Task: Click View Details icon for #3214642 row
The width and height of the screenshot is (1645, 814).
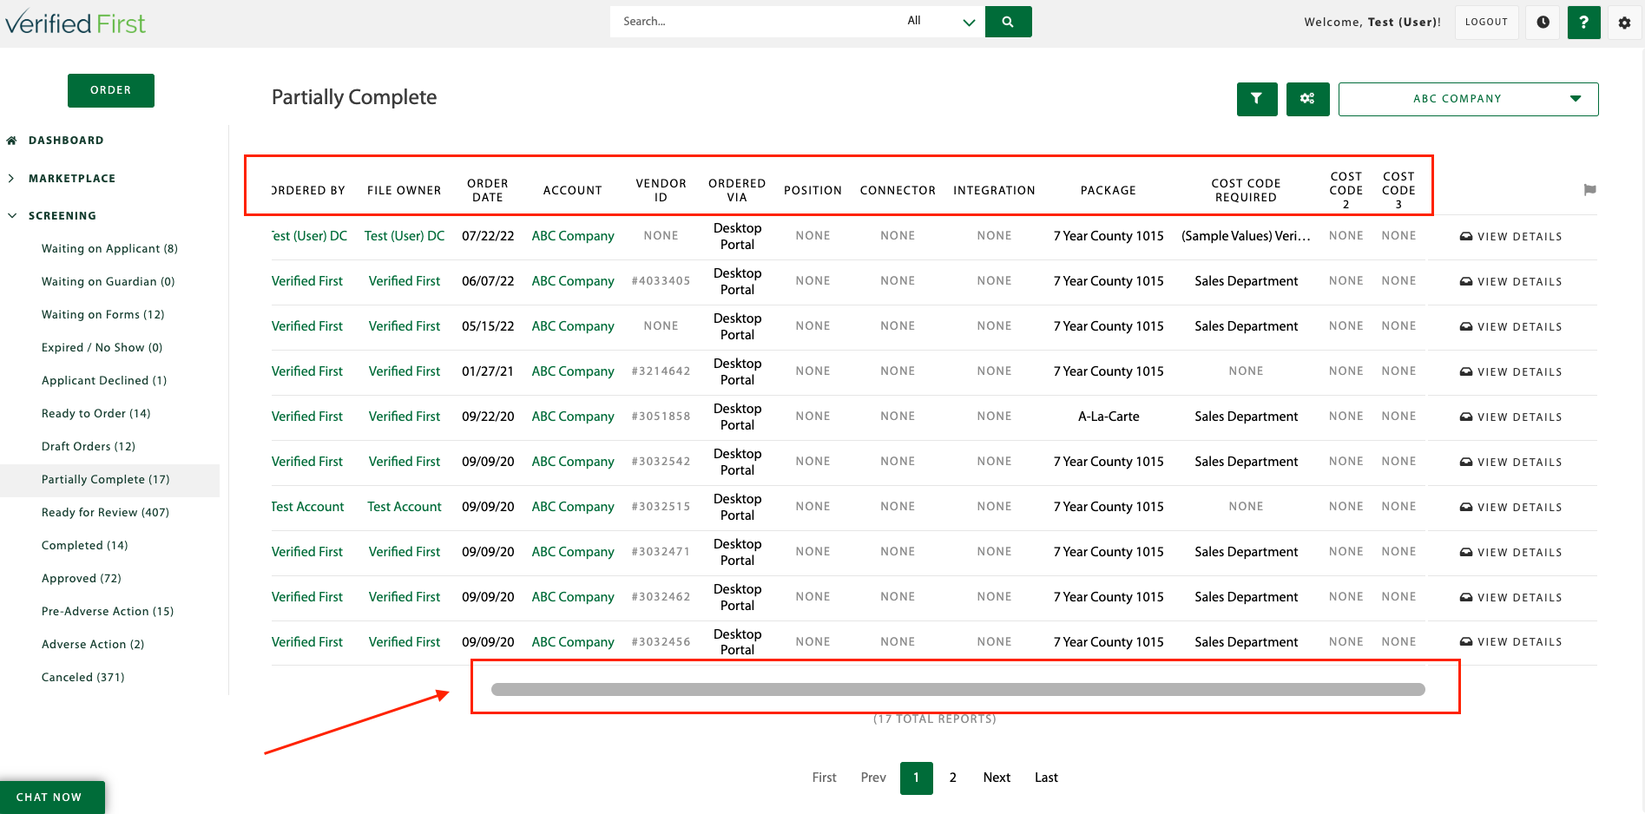Action: 1465,371
